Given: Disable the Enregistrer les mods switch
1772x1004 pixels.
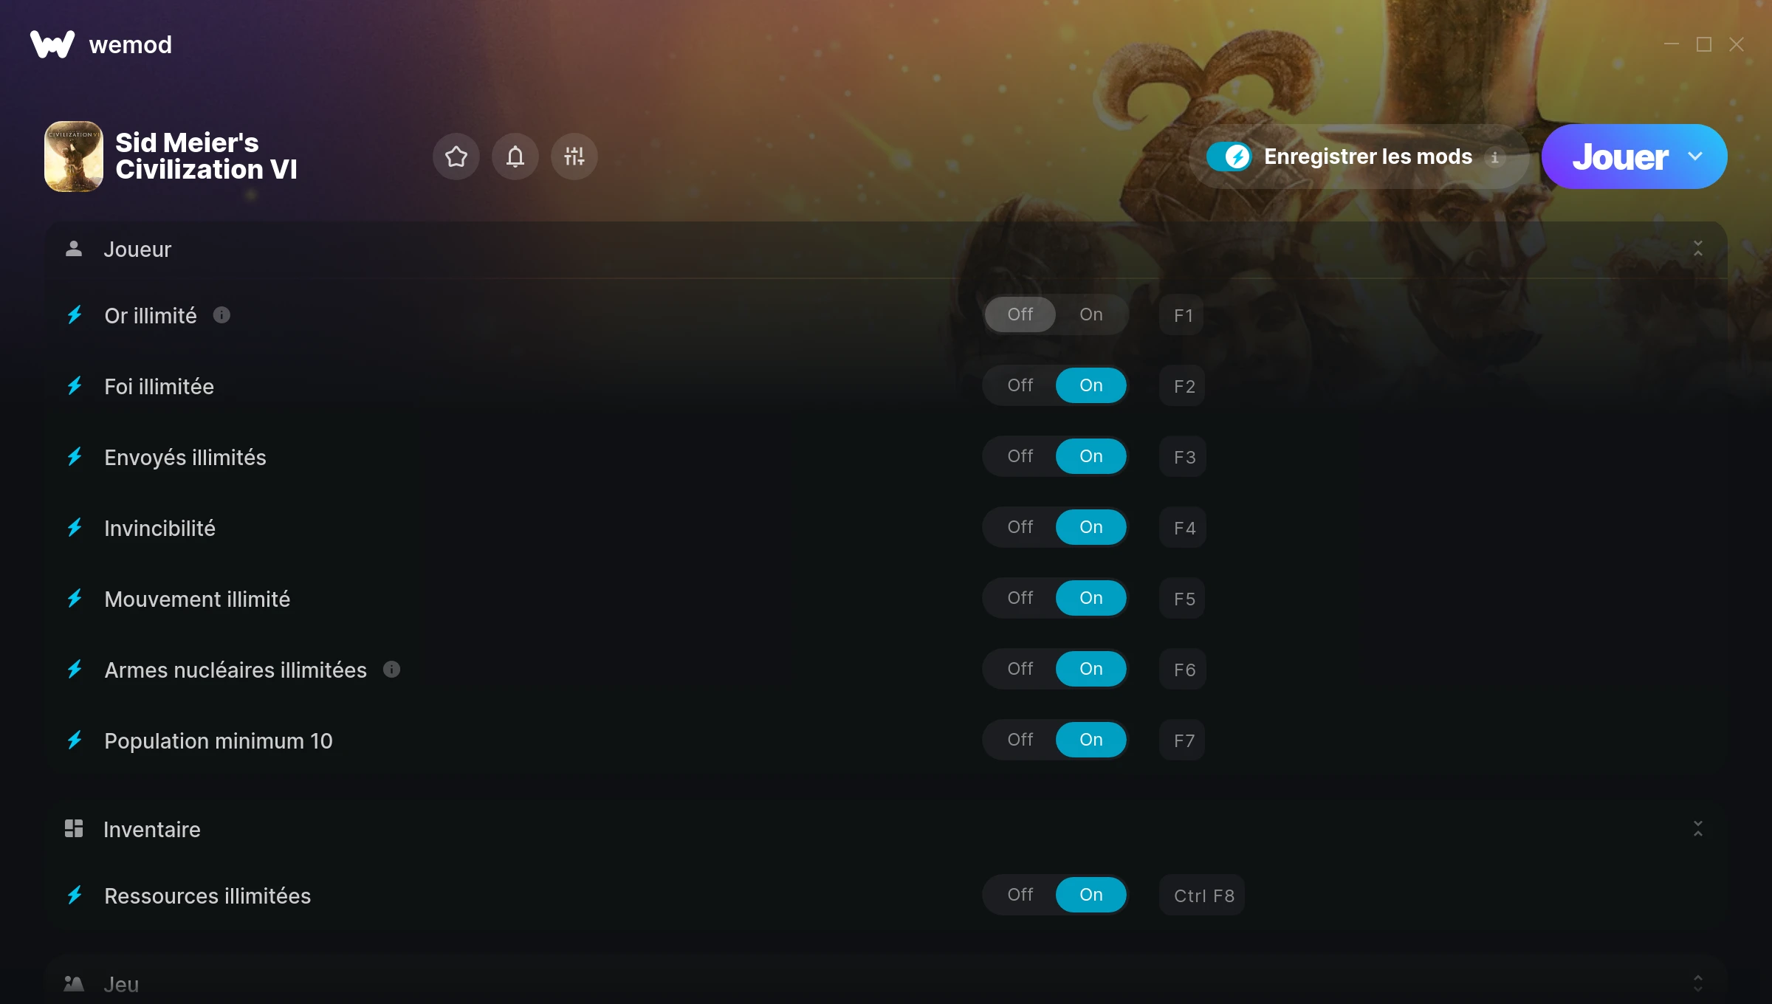Looking at the screenshot, I should [1229, 157].
